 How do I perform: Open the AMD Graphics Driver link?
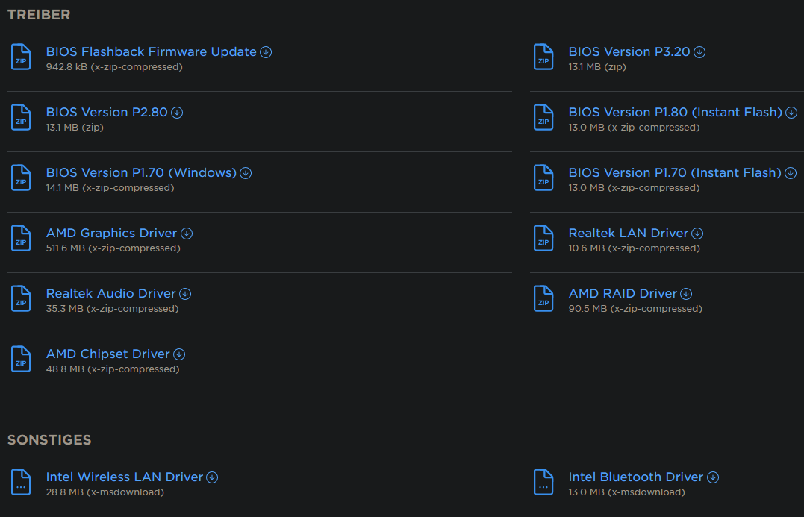[x=111, y=234]
